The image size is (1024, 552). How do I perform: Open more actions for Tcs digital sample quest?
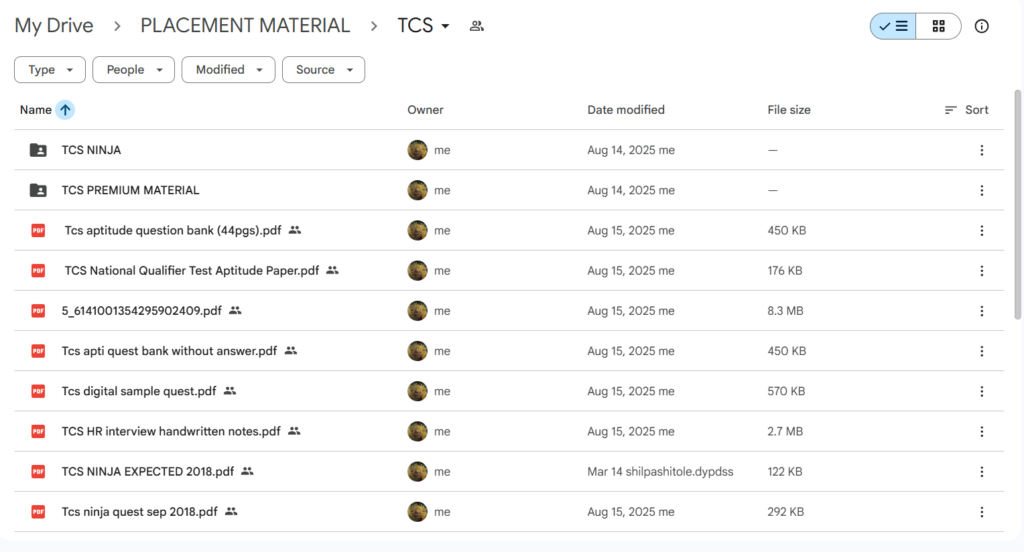pos(982,391)
